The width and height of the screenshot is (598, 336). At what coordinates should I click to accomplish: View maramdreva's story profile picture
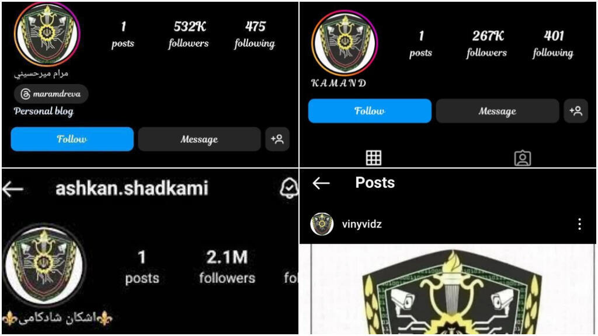pyautogui.click(x=47, y=34)
